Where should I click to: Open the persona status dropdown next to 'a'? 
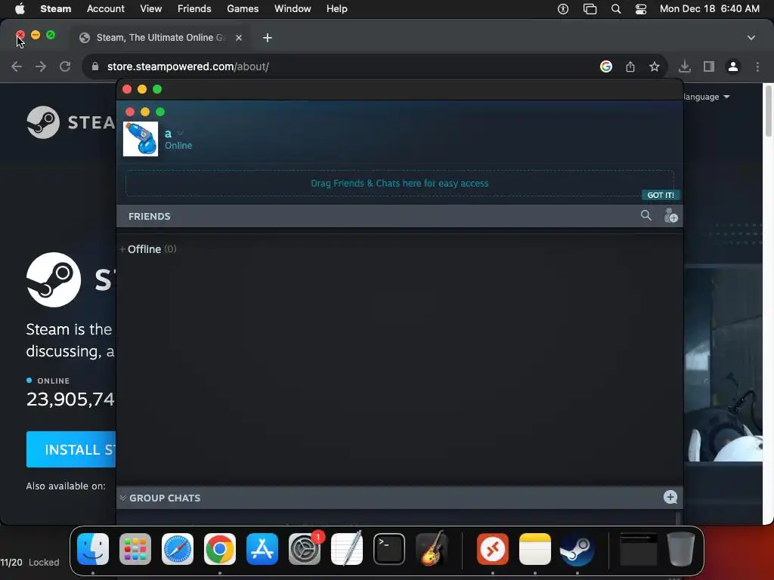point(180,133)
